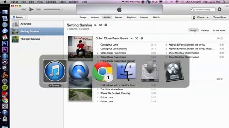Click Stop Recording in the menu bar

[131, 2]
